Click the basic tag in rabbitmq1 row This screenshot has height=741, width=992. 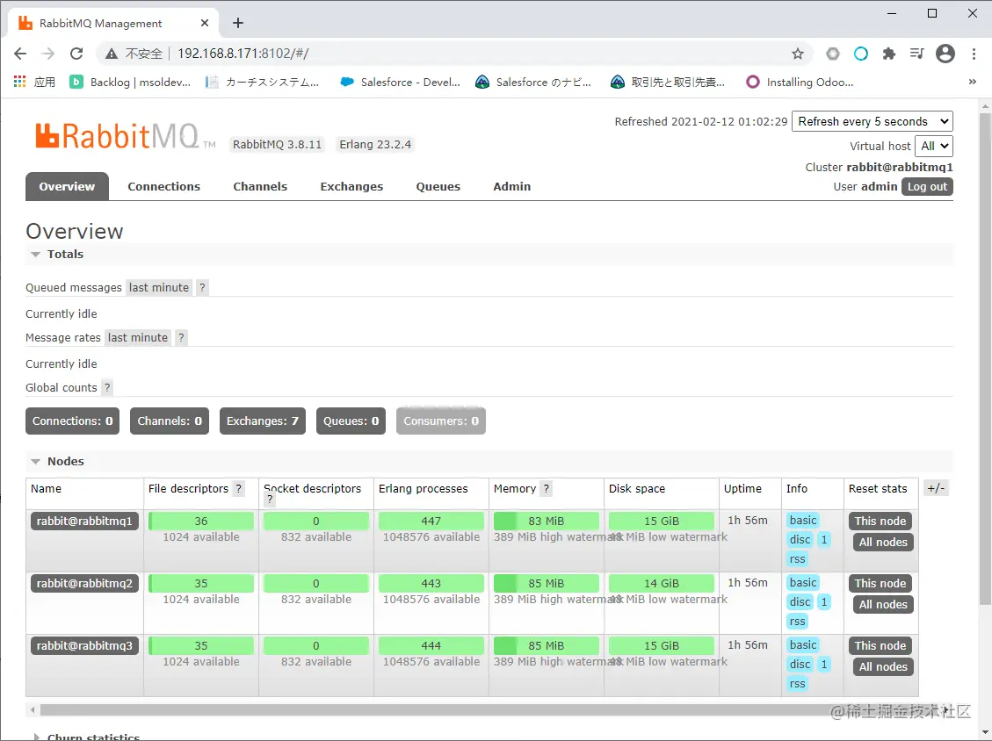click(803, 521)
